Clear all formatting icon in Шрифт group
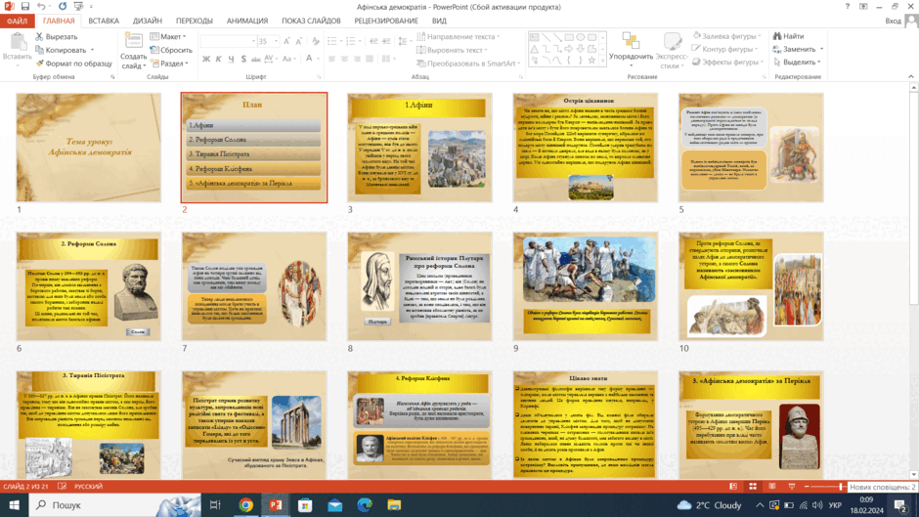Screen dimensions: 919x517 pyautogui.click(x=316, y=41)
